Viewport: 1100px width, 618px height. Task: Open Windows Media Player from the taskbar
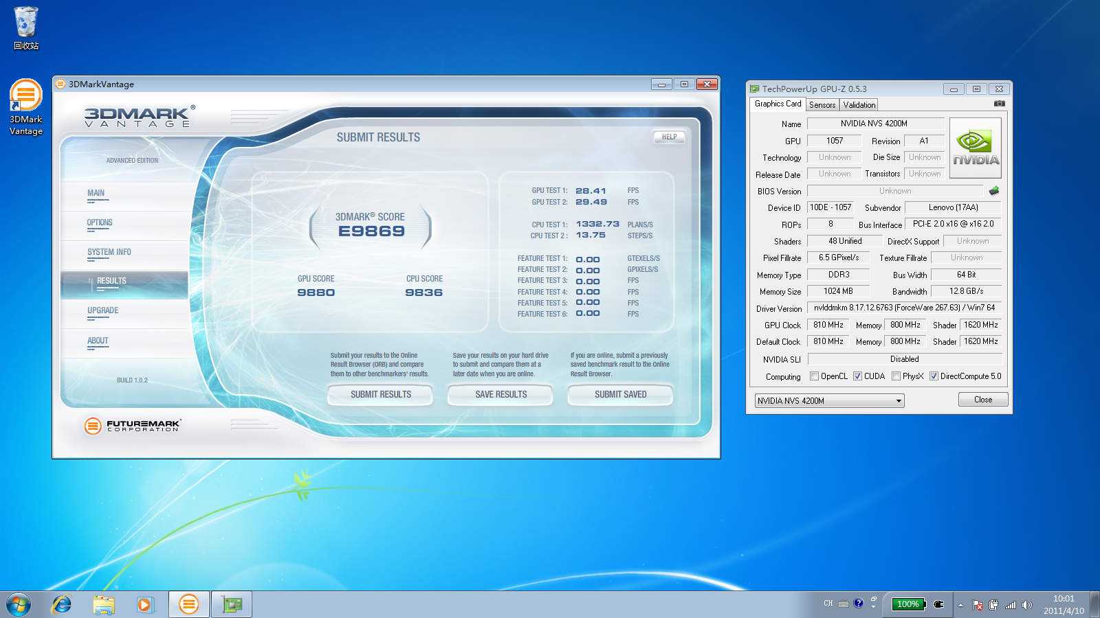145,604
